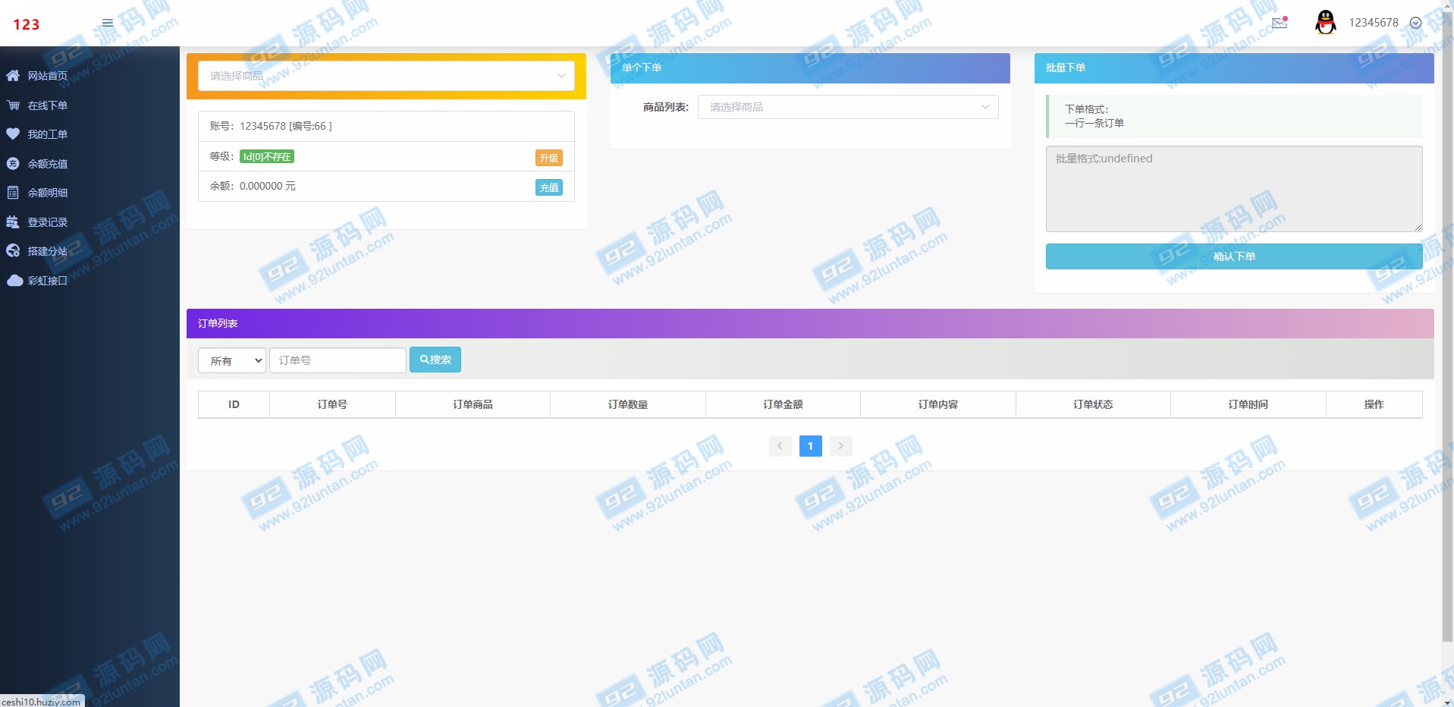This screenshot has height=707, width=1454.
Task: Click the 操作 column header
Action: [x=1374, y=404]
